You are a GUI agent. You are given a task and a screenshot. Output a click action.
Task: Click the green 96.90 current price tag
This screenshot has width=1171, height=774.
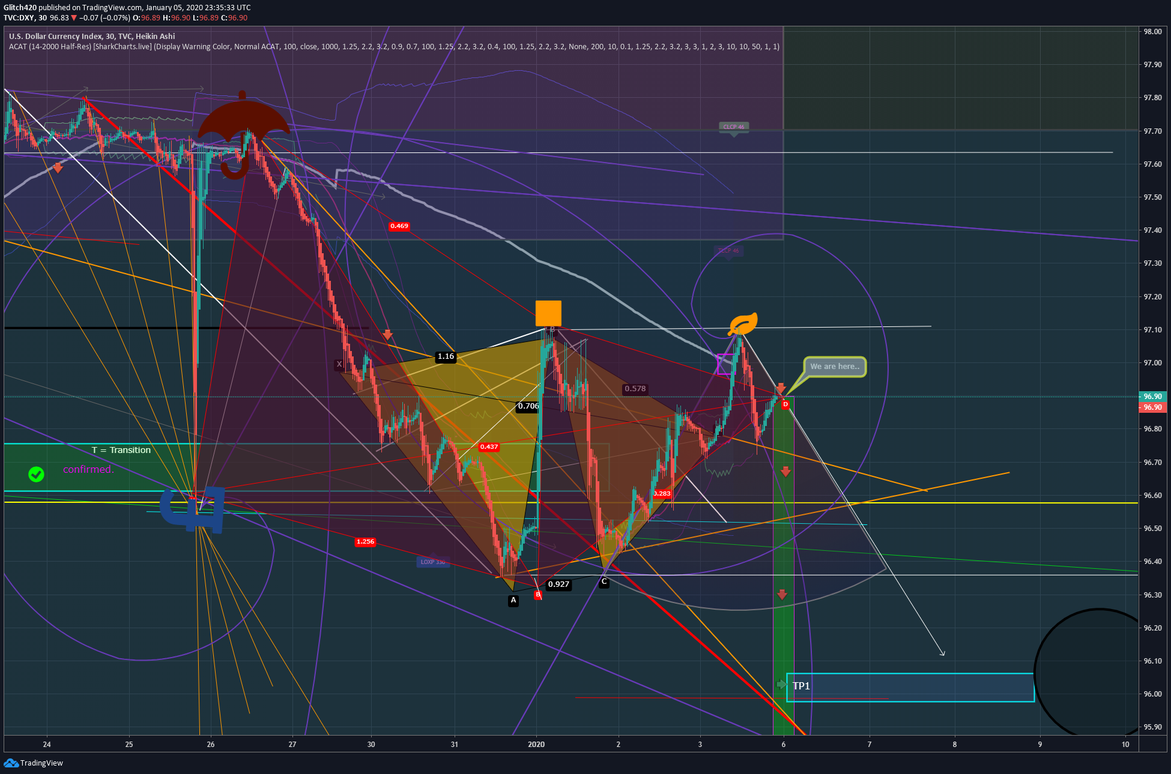(1152, 397)
